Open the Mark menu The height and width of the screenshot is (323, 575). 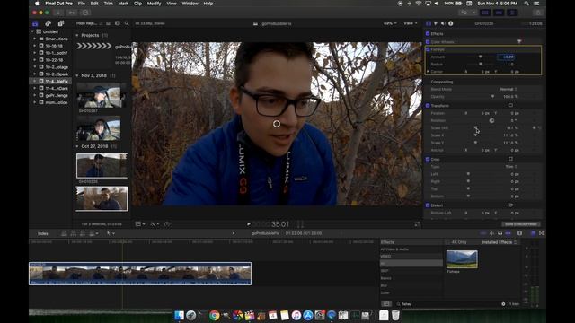(123, 4)
